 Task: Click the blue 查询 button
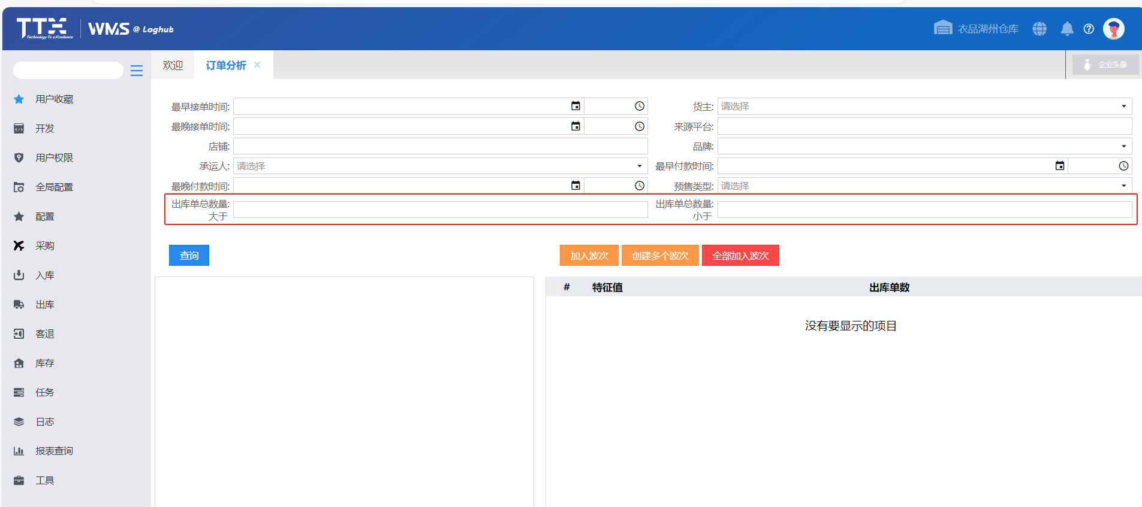click(x=189, y=256)
